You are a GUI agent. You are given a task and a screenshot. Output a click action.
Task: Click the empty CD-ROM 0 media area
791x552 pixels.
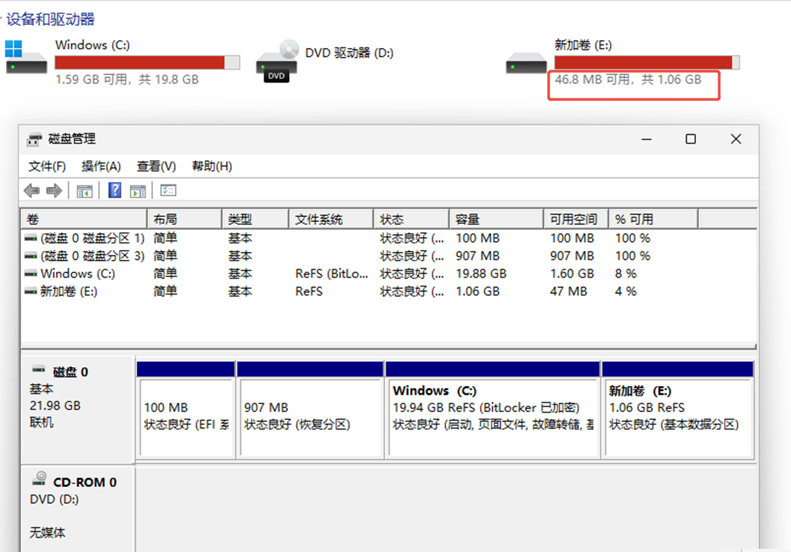[446, 509]
